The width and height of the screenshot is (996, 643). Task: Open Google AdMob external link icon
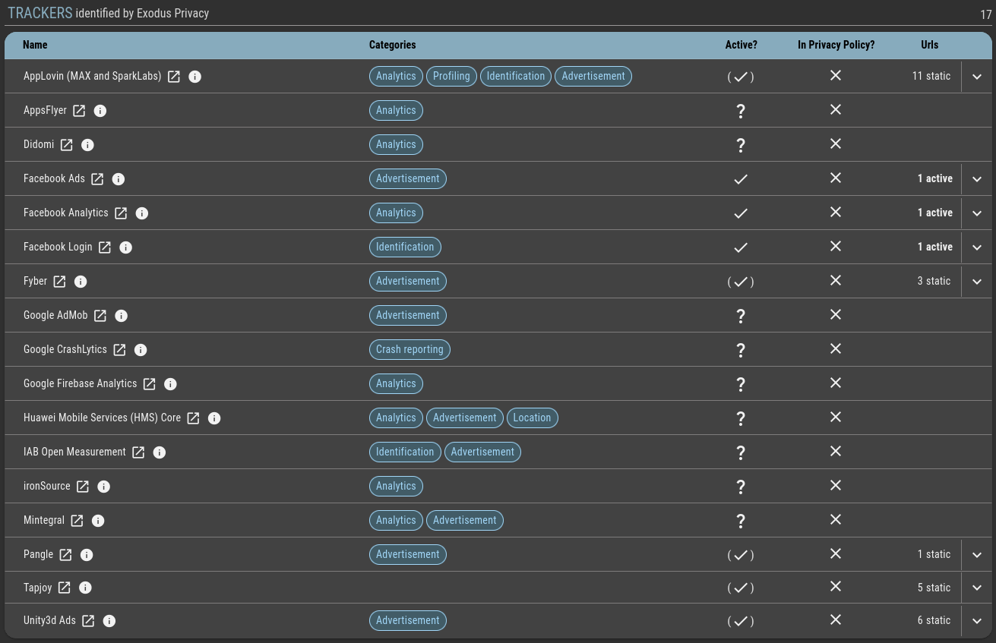pyautogui.click(x=100, y=316)
